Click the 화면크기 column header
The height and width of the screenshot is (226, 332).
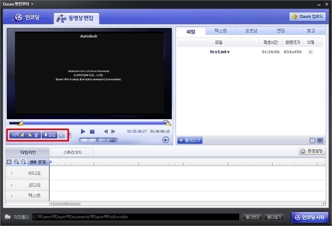[x=293, y=43]
